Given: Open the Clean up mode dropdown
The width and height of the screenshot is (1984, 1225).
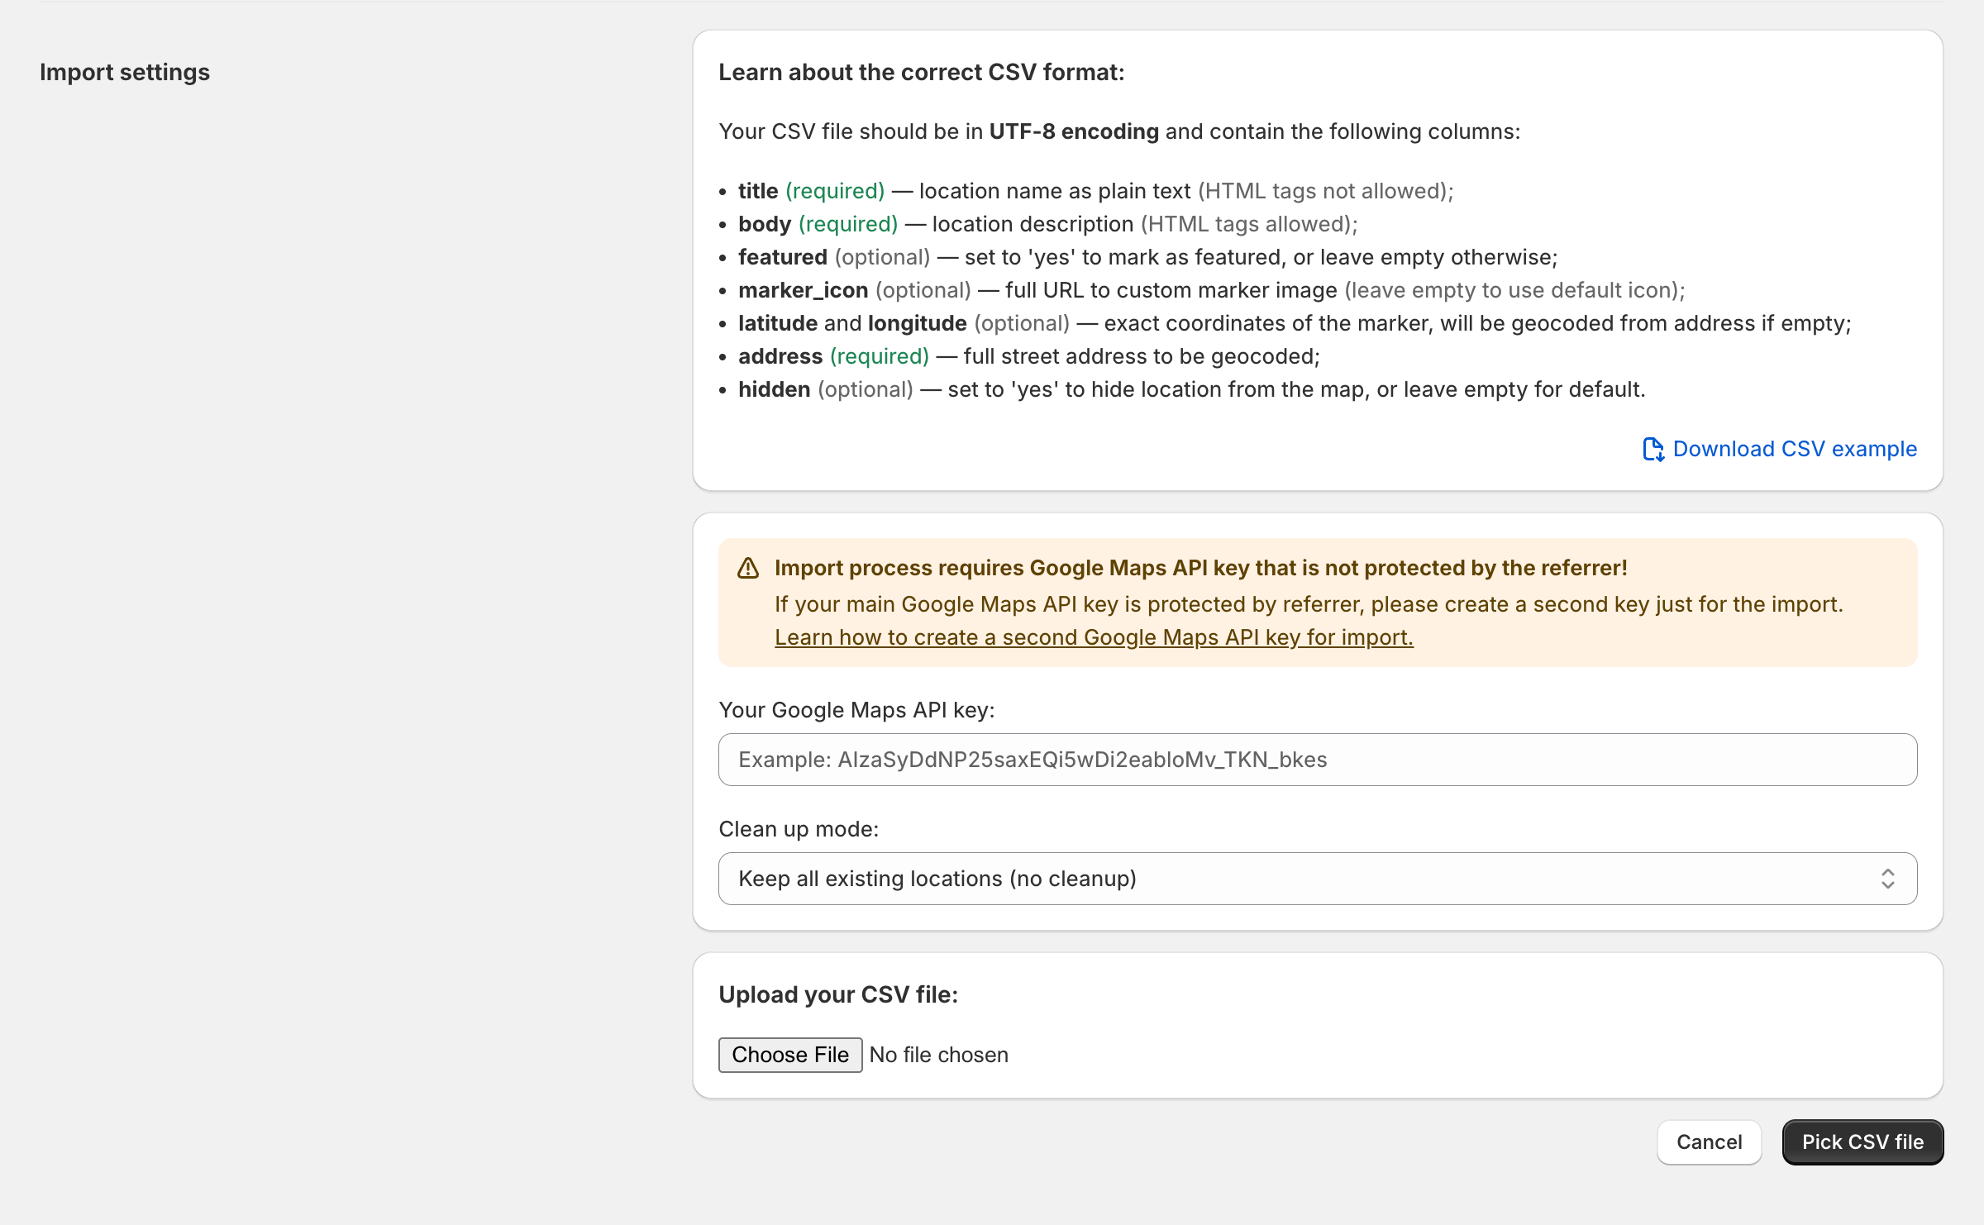Looking at the screenshot, I should point(1316,879).
